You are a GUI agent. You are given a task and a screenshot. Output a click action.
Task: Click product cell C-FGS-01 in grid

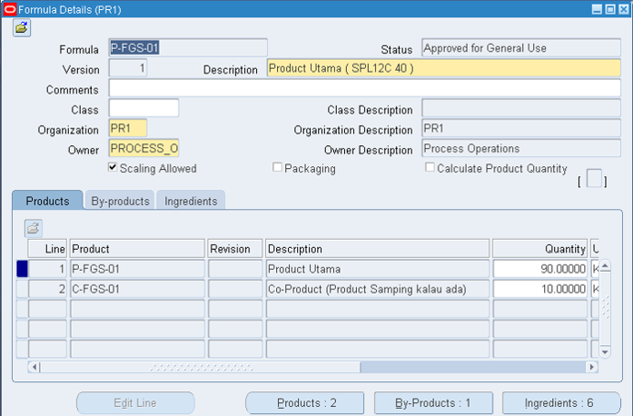(x=138, y=289)
